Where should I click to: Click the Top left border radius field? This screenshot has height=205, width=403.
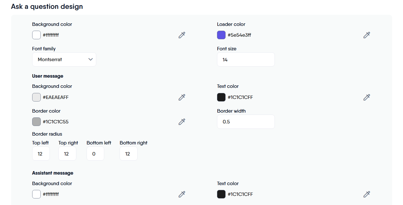pos(41,154)
